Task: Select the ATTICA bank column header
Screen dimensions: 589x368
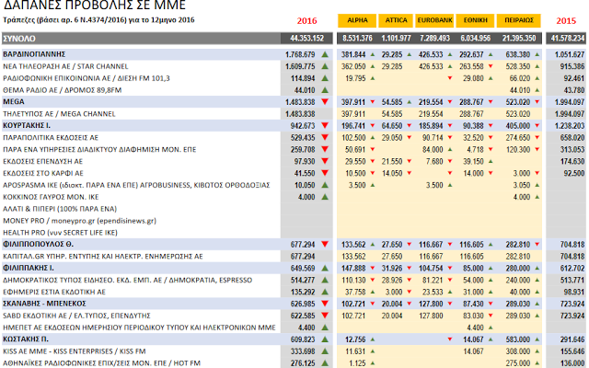Action: pos(396,20)
